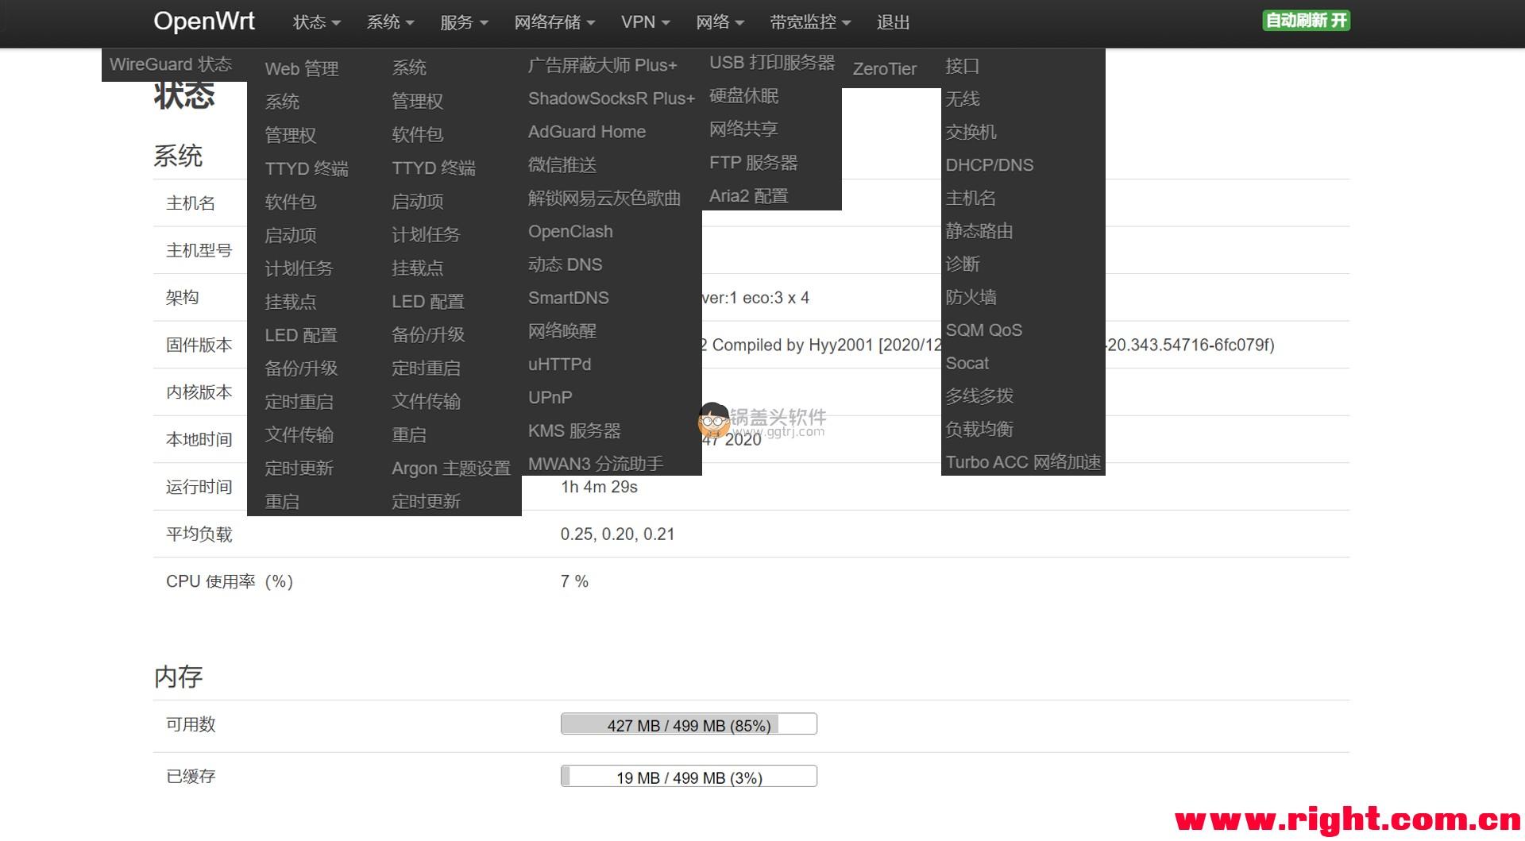Click the load average value 0.25, 0.20, 0.21
This screenshot has height=841, width=1525.
[617, 534]
